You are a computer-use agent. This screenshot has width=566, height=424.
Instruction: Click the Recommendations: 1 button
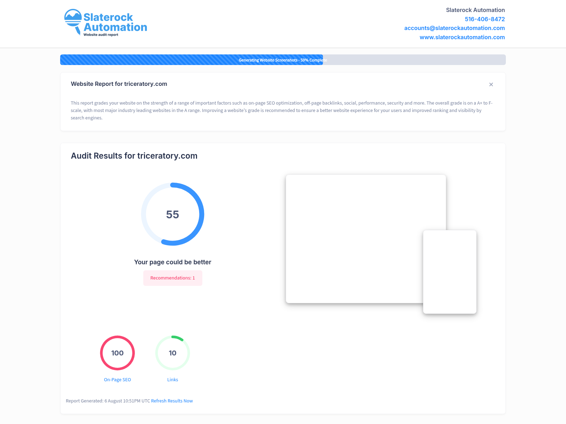[x=173, y=278]
